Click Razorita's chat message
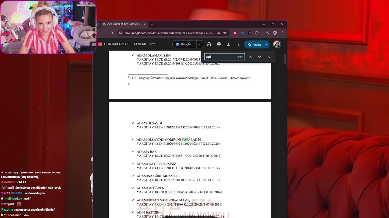Screen dimensions: 389x218 pos(35,210)
